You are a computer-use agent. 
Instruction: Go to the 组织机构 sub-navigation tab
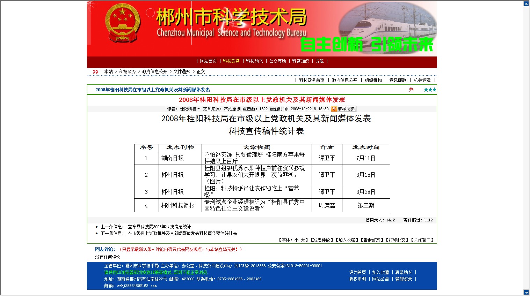[373, 80]
